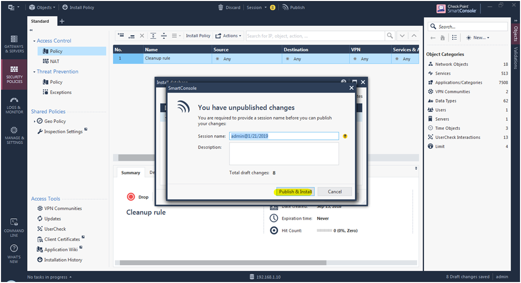The height and width of the screenshot is (283, 521).
Task: Expand Geo Policy tree node
Action: point(34,121)
